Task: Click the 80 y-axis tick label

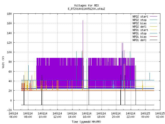Action: click(10, 62)
